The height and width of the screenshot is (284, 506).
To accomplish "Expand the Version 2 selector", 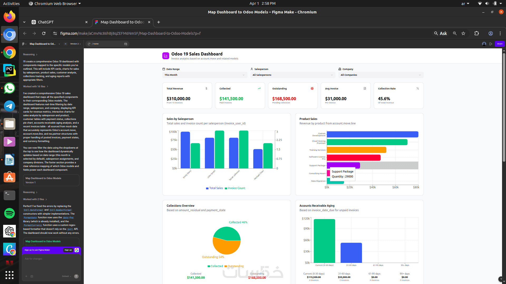I will point(75,44).
